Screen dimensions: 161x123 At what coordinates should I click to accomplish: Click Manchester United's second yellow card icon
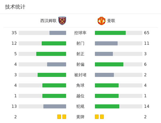pos(102,117)
